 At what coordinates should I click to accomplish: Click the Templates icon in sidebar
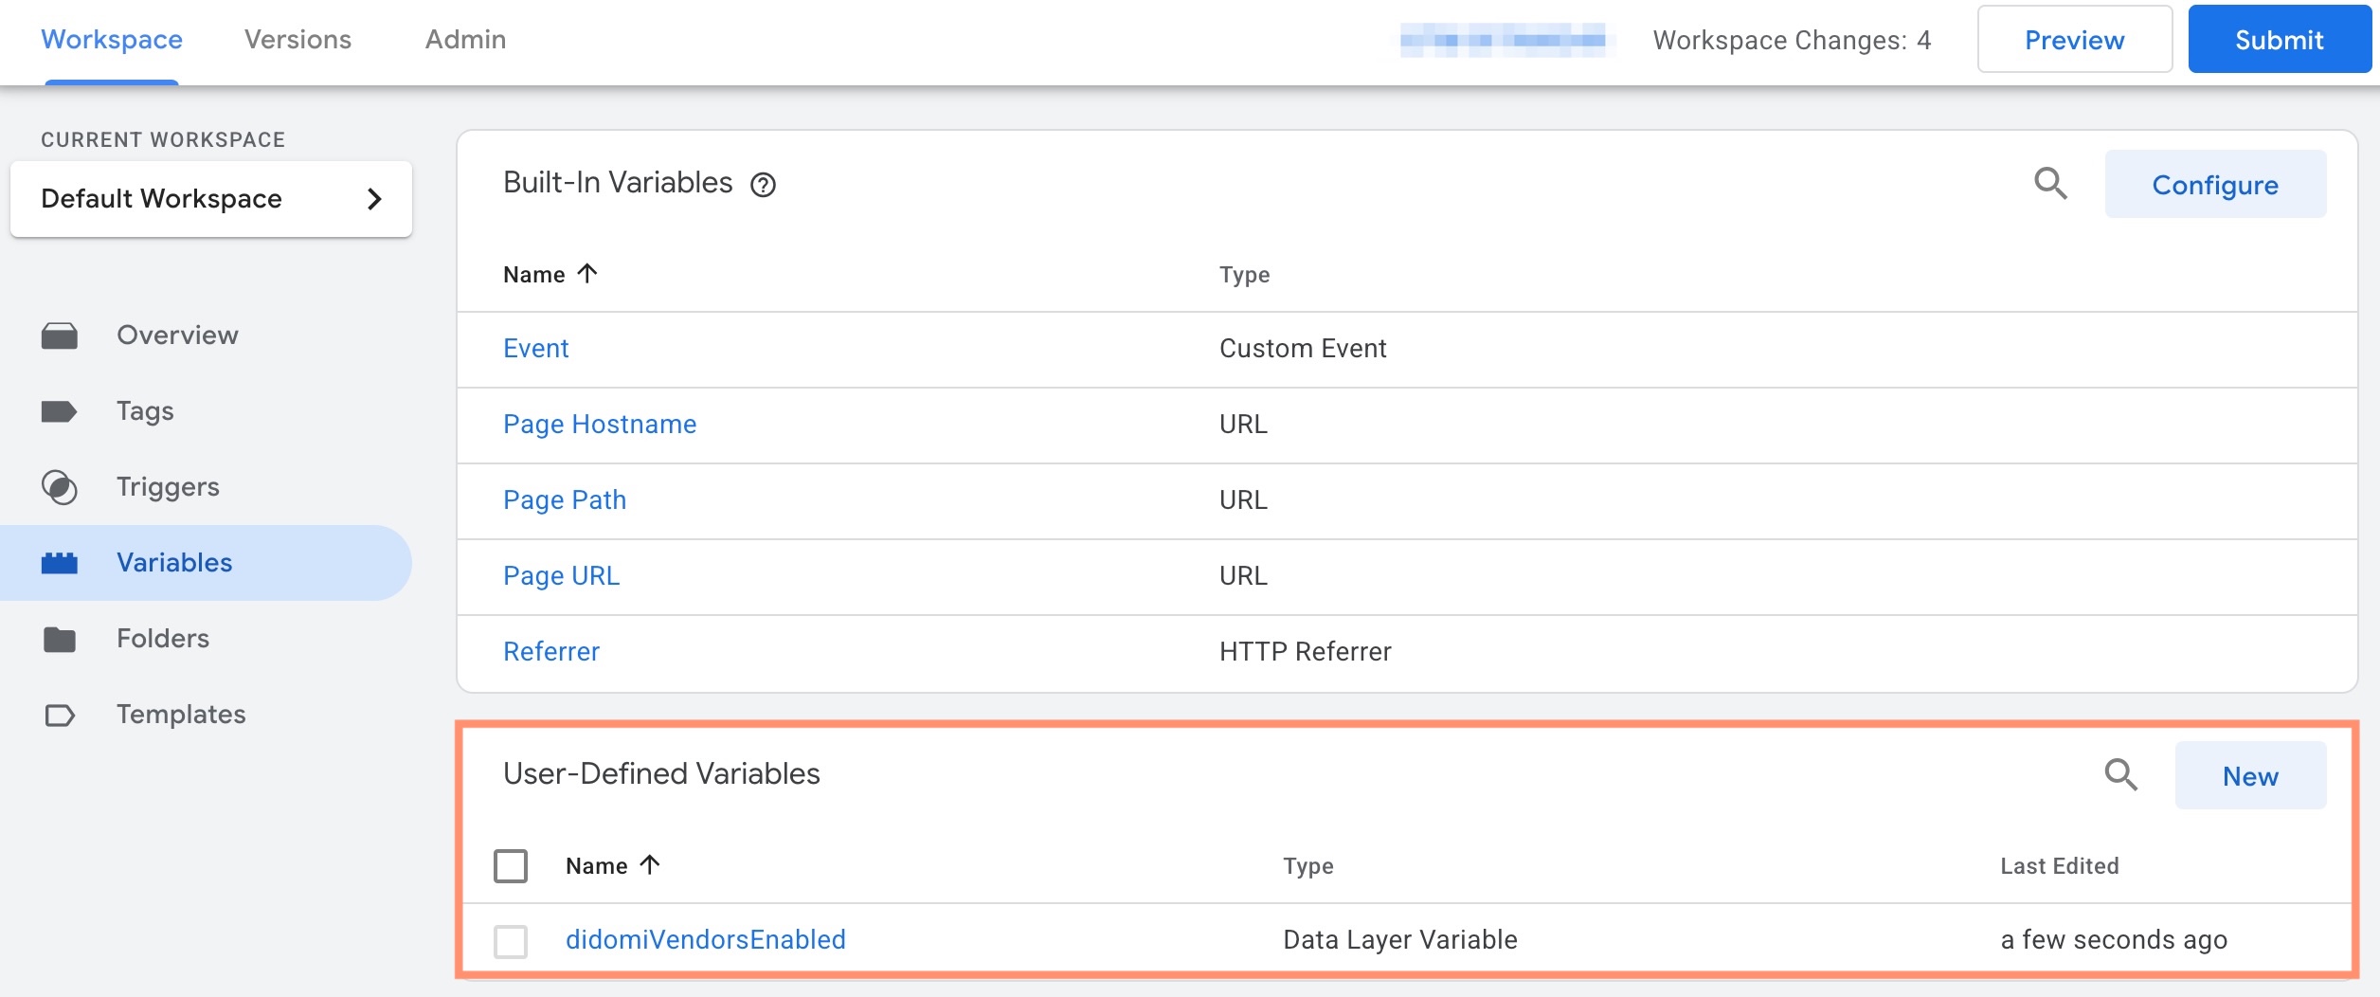coord(60,715)
